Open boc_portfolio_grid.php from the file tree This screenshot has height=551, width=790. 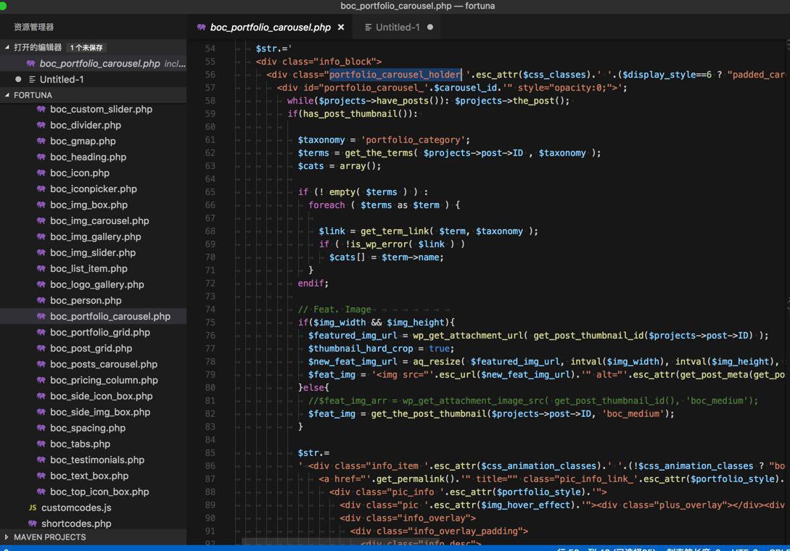click(100, 332)
